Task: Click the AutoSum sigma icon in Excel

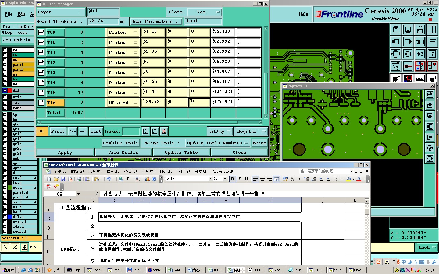Action: point(128,179)
